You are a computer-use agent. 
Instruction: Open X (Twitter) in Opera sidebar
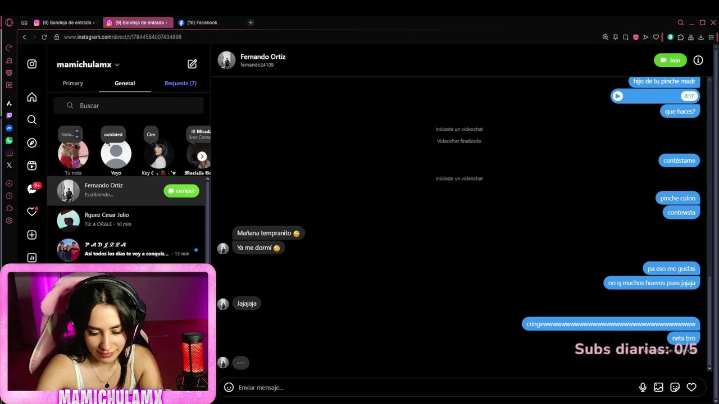click(9, 165)
